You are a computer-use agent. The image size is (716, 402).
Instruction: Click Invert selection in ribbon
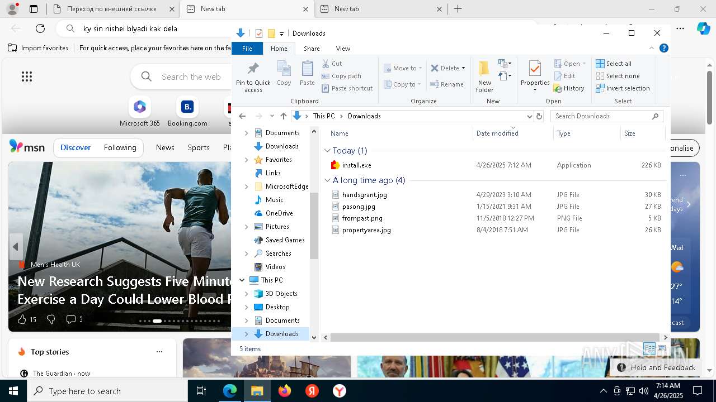pos(623,88)
